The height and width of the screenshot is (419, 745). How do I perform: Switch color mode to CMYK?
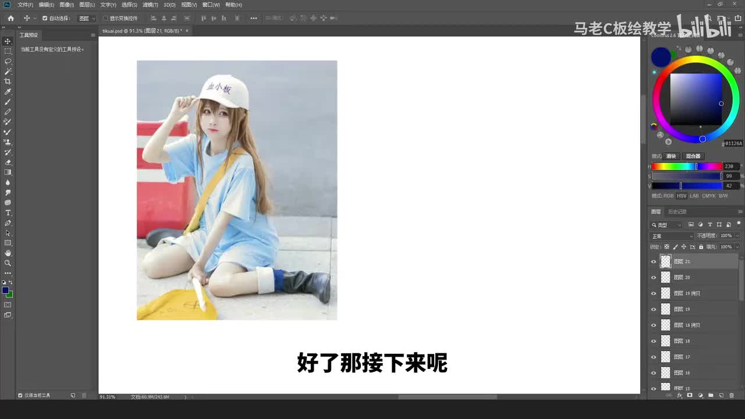(709, 196)
